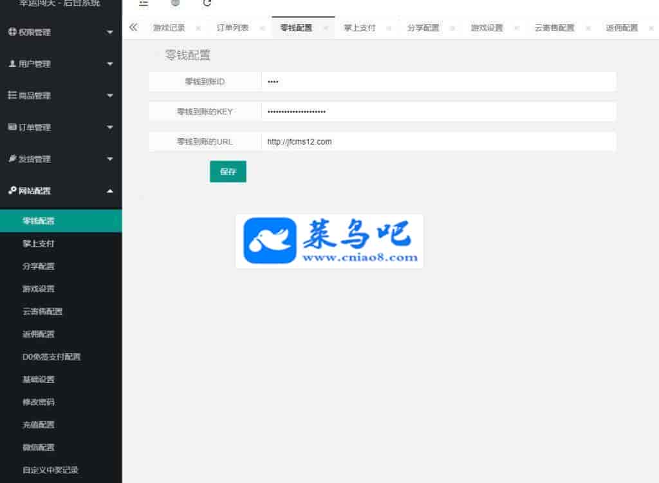The image size is (659, 483).
Task: Open 微信配置 in the sidebar
Action: (39, 447)
